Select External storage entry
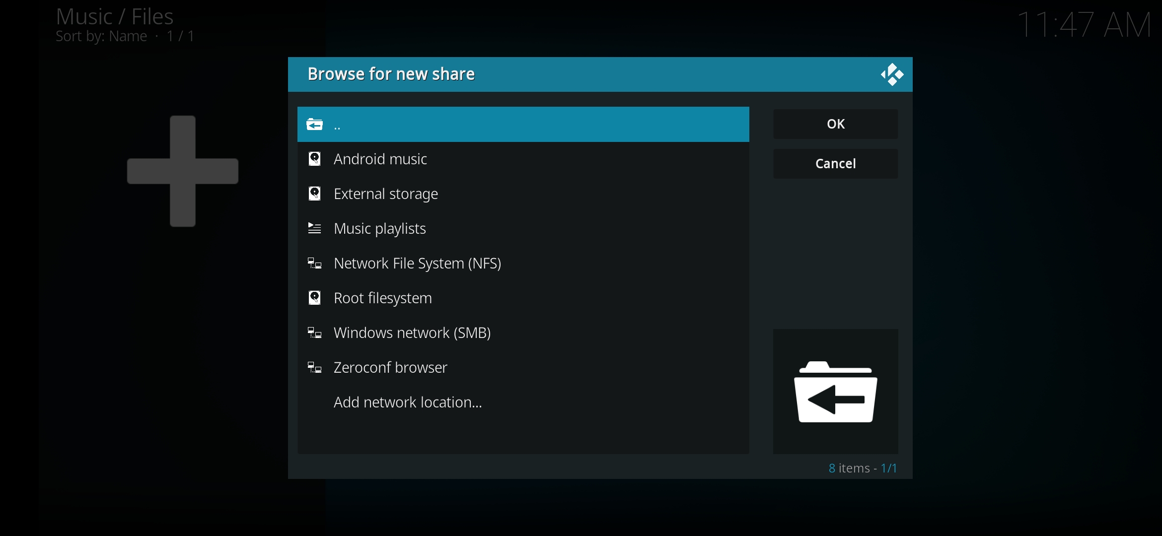This screenshot has height=536, width=1162. 386,194
